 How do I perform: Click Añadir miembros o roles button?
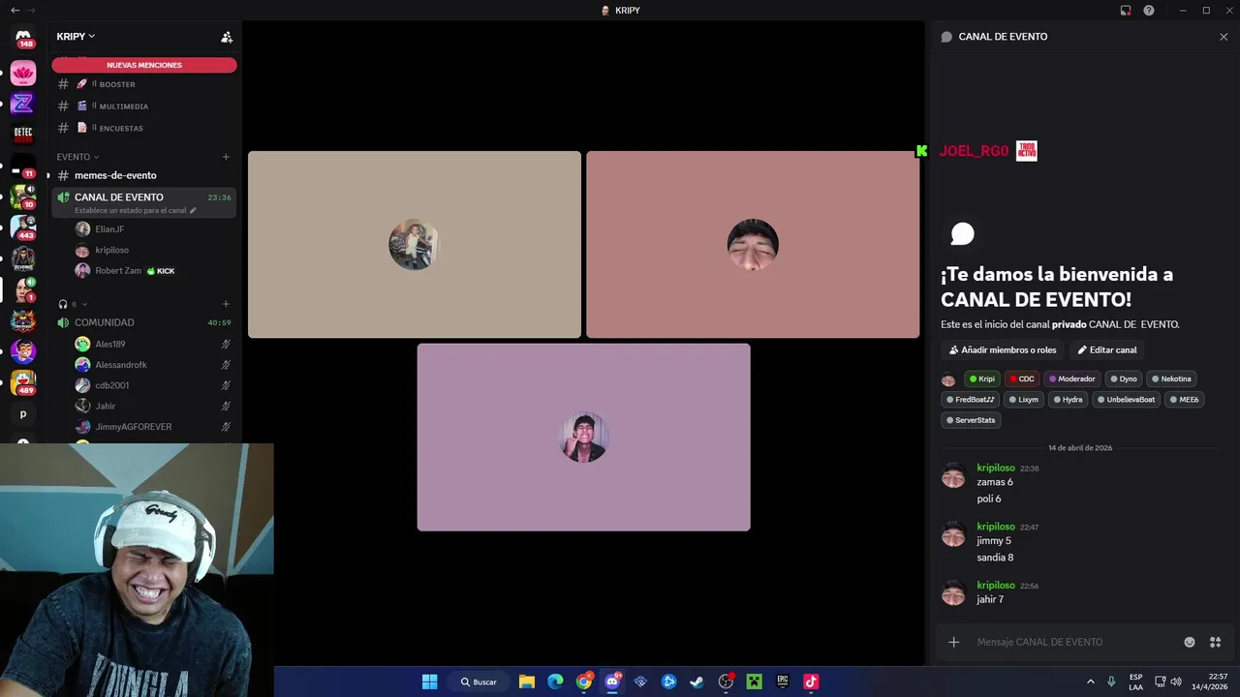click(x=1003, y=349)
